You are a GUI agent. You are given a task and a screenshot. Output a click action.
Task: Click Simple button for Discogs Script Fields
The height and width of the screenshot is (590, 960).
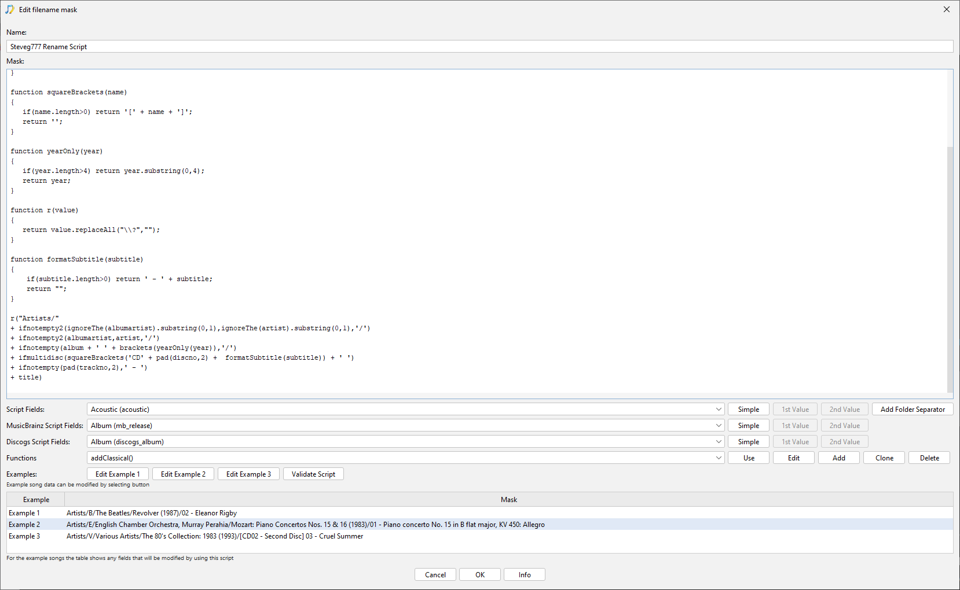pos(749,442)
